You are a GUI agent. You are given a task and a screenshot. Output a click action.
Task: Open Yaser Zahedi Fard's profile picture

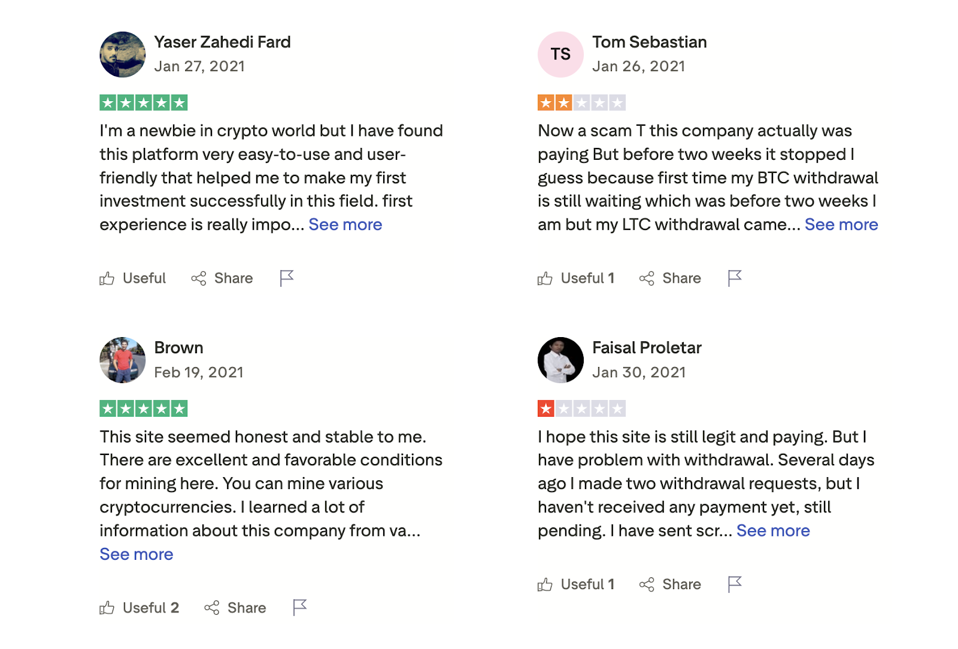coord(123,54)
